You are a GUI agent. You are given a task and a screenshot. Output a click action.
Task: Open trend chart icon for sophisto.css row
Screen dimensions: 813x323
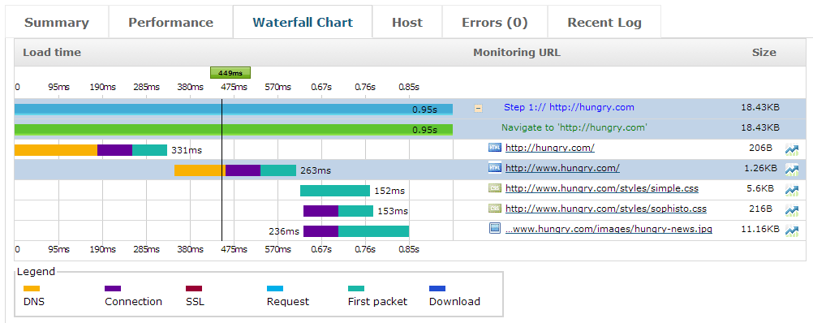click(x=792, y=210)
